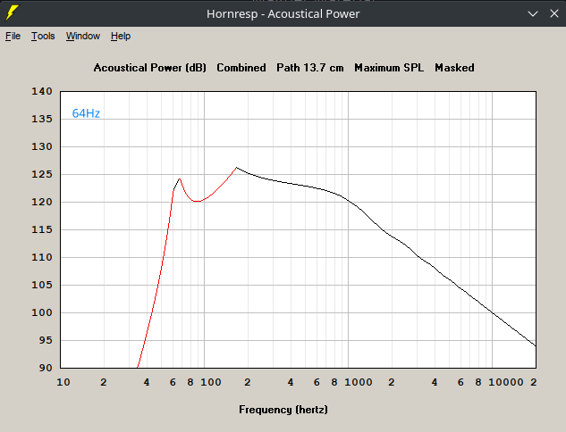566x432 pixels.
Task: Click the response curve peak near 170 Hz
Action: [x=236, y=168]
